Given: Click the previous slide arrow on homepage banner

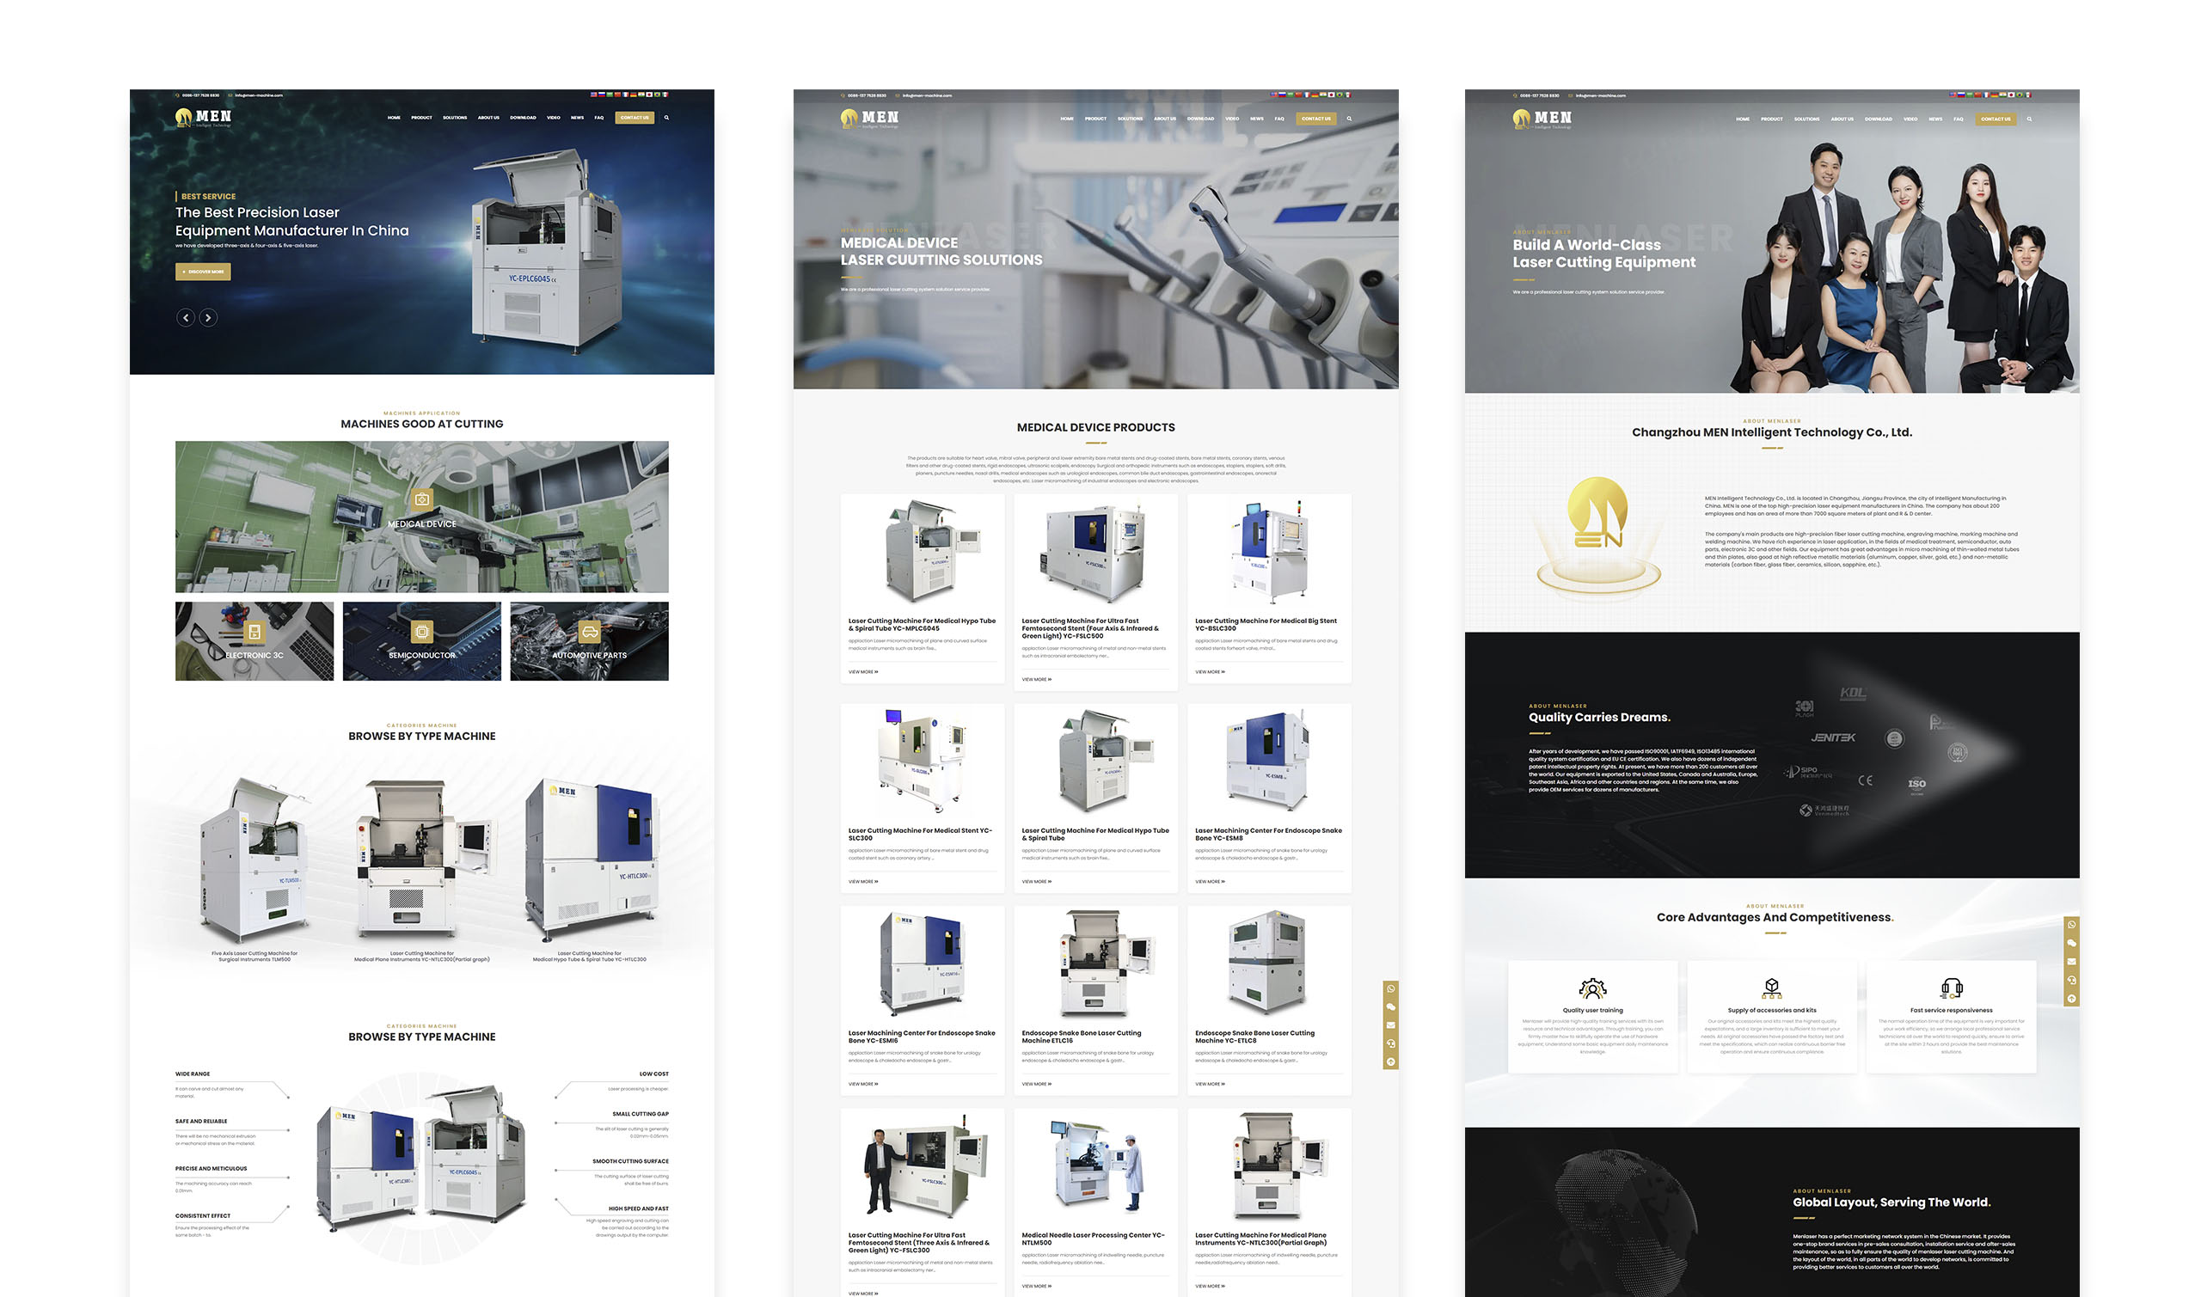Looking at the screenshot, I should pyautogui.click(x=186, y=318).
